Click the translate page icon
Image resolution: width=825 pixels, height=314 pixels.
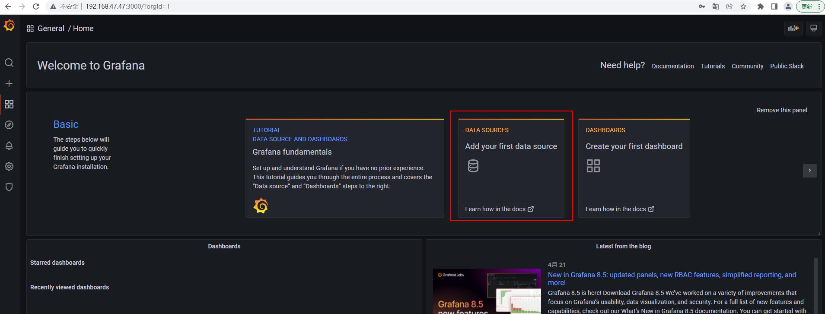click(716, 6)
